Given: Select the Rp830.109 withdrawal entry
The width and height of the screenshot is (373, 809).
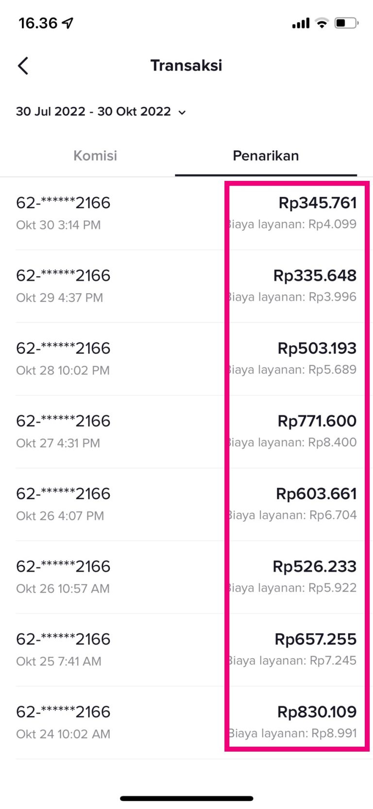Looking at the screenshot, I should [x=317, y=712].
